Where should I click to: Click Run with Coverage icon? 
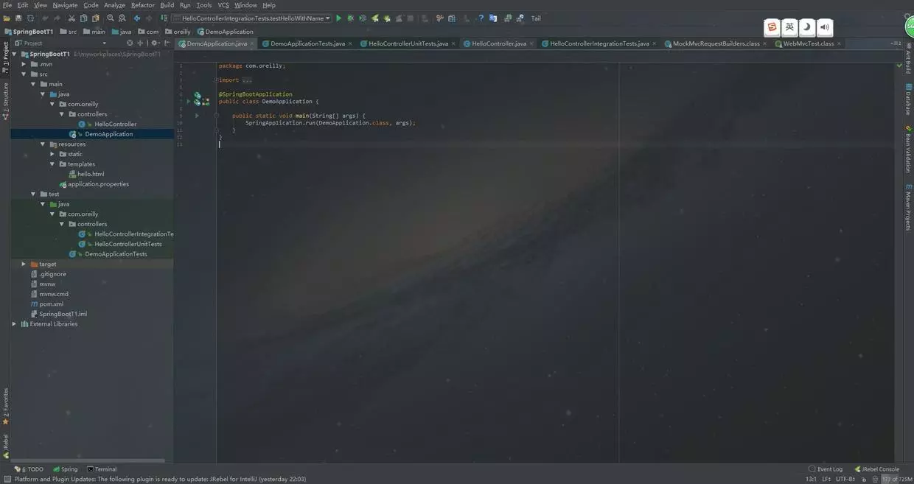(x=363, y=18)
